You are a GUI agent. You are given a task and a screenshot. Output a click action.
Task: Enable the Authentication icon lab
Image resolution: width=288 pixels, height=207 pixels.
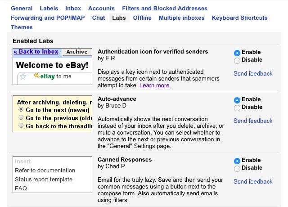tap(237, 52)
